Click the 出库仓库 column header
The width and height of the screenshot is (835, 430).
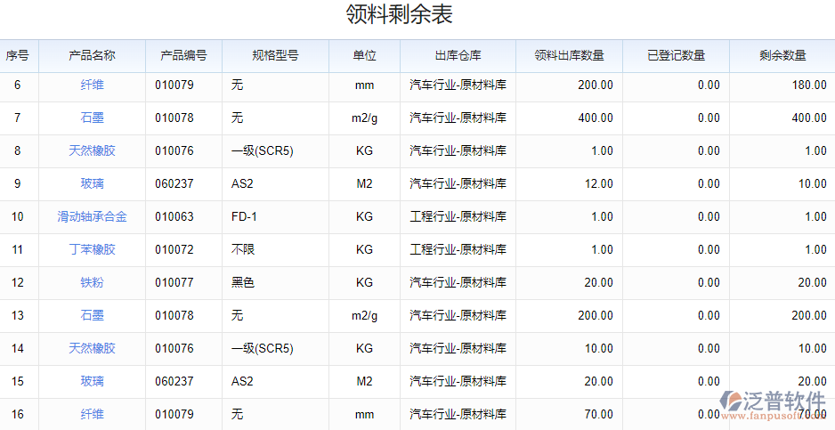(x=458, y=55)
